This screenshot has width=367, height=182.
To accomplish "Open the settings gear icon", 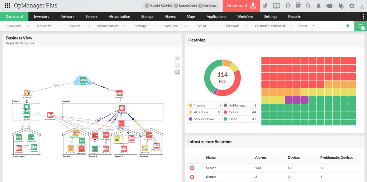I will [352, 6].
